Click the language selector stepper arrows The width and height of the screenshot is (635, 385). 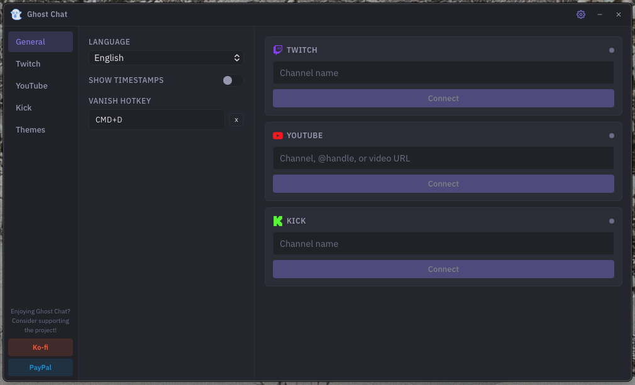pos(236,57)
